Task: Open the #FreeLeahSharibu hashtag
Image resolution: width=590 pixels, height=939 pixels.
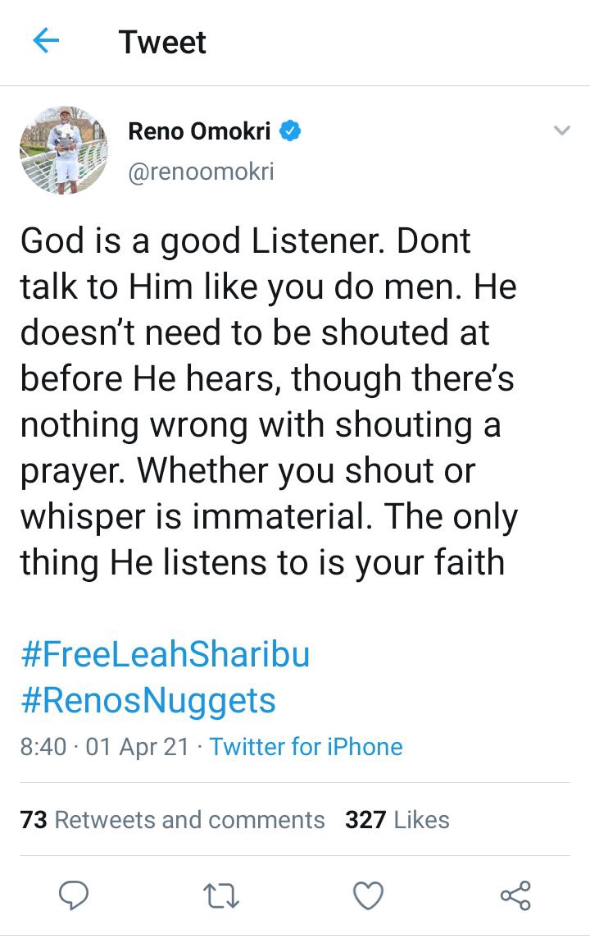Action: click(165, 654)
